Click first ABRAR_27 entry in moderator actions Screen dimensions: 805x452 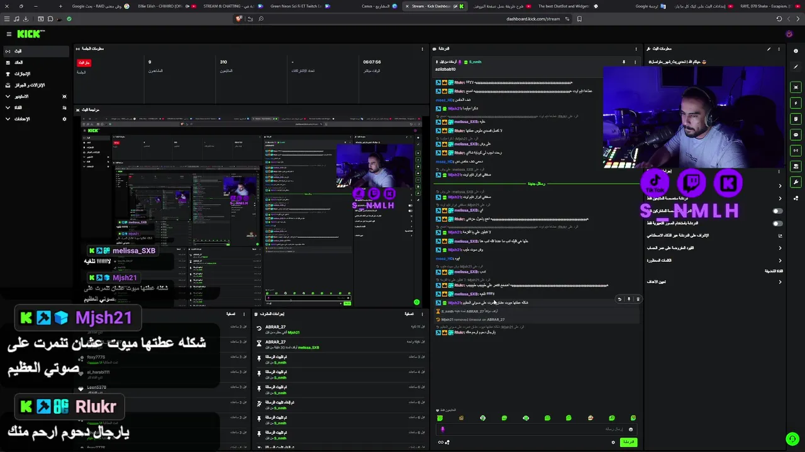(x=275, y=327)
